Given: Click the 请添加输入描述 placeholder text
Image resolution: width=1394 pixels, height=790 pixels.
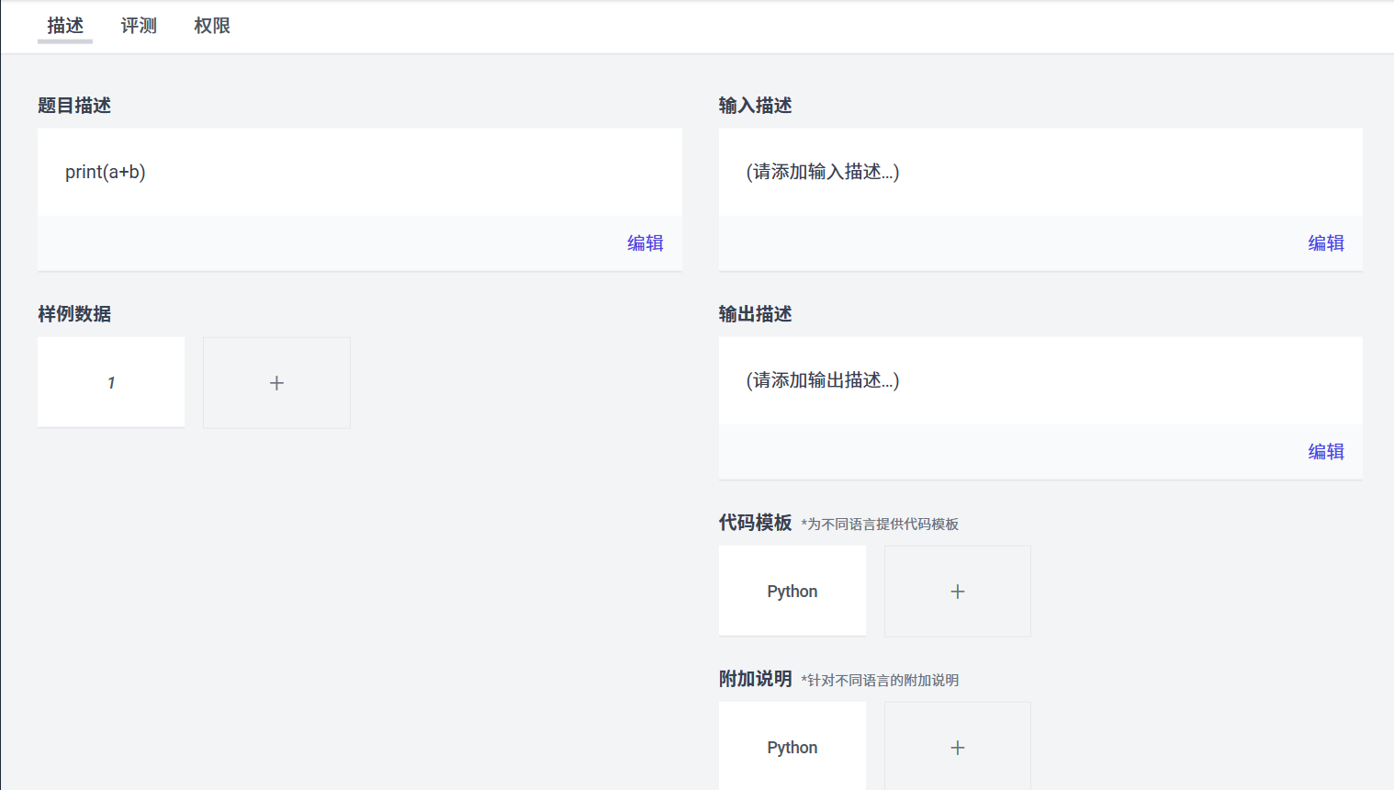Looking at the screenshot, I should pos(822,172).
